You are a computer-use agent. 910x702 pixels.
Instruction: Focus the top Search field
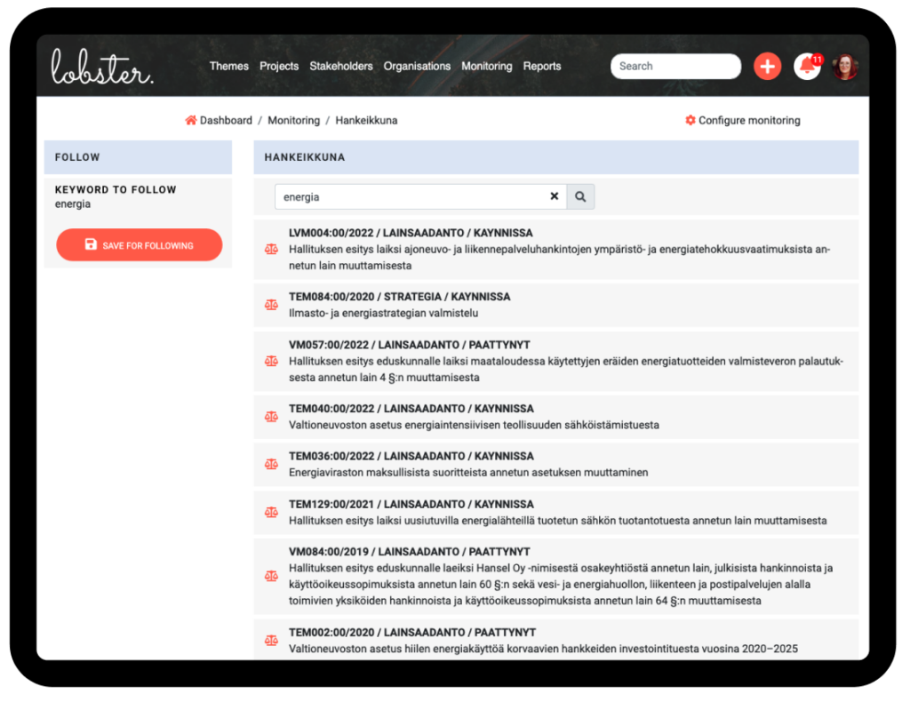[675, 66]
